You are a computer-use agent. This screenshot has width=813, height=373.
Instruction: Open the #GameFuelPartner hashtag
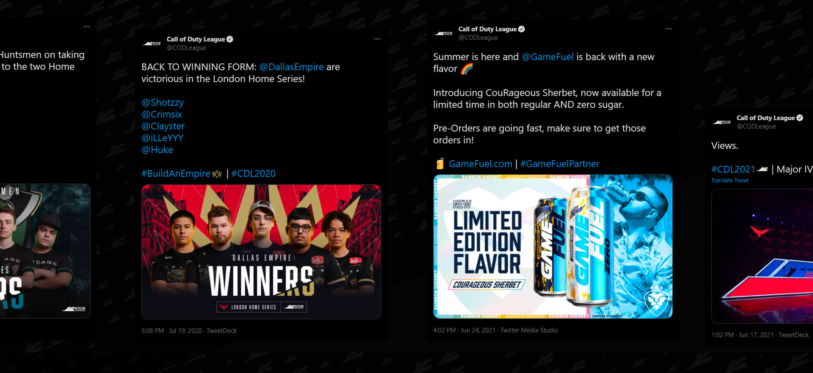tap(560, 164)
